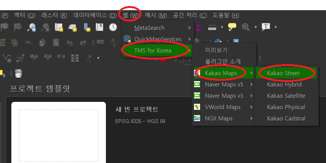Select the blank project template thumbnail
326x163 pixels.
pyautogui.click(x=59, y=133)
